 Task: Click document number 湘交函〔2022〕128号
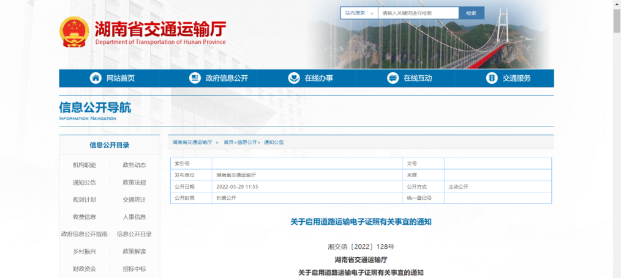(x=361, y=247)
